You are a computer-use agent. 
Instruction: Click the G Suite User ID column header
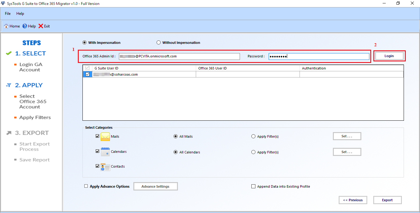[x=144, y=68]
